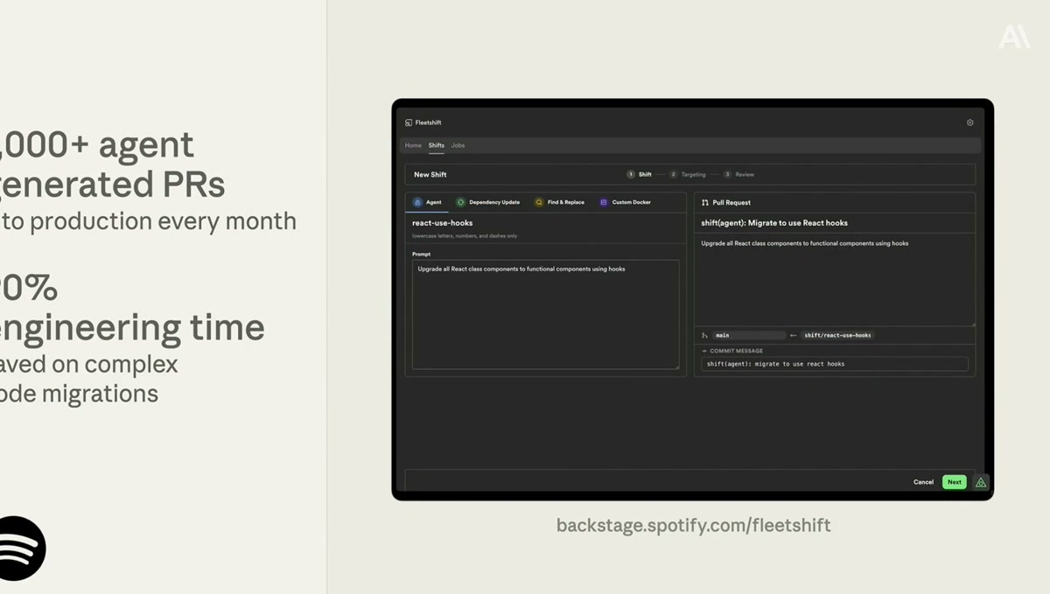The width and height of the screenshot is (1050, 594).
Task: Click the Fleetshift logo icon
Action: 409,122
